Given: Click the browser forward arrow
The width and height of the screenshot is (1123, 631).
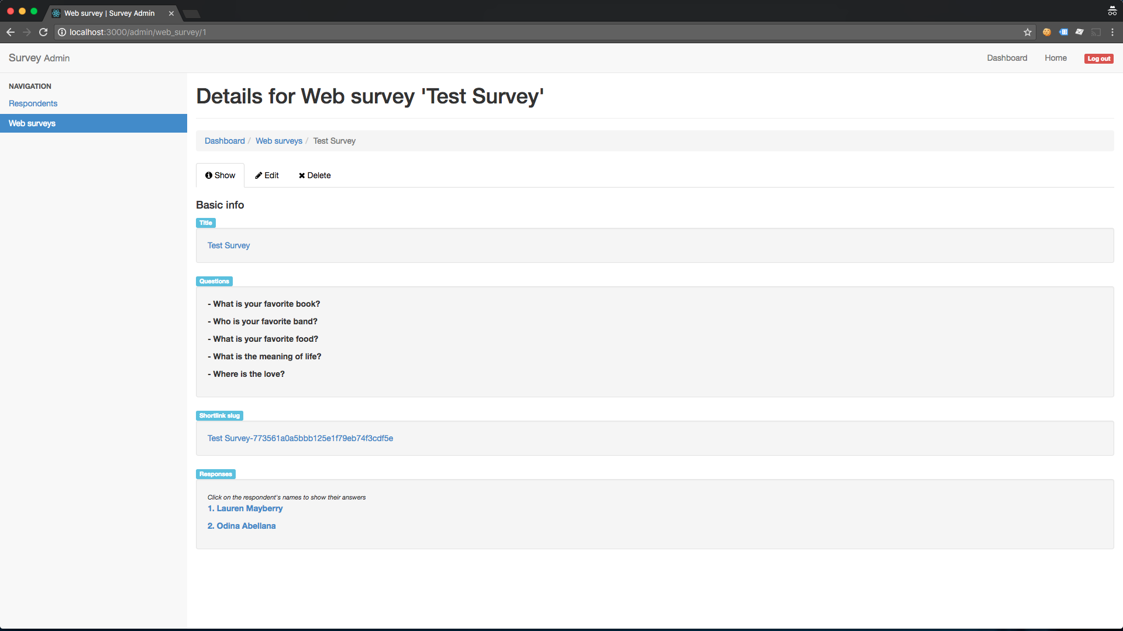Looking at the screenshot, I should tap(27, 32).
